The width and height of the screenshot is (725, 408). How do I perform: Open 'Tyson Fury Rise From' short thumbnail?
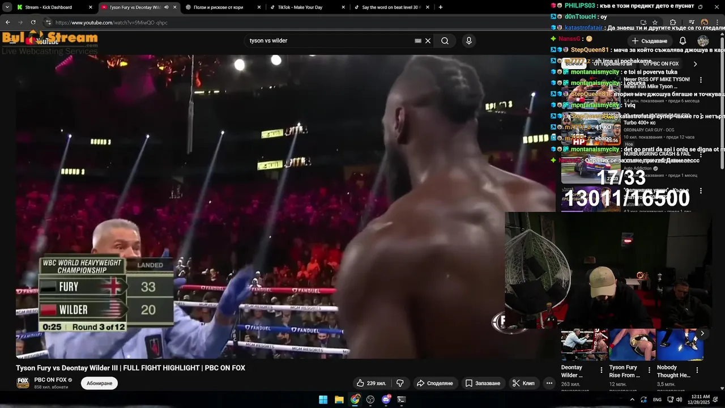click(632, 345)
